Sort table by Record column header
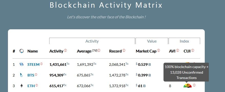The image size is (225, 92). point(115,51)
